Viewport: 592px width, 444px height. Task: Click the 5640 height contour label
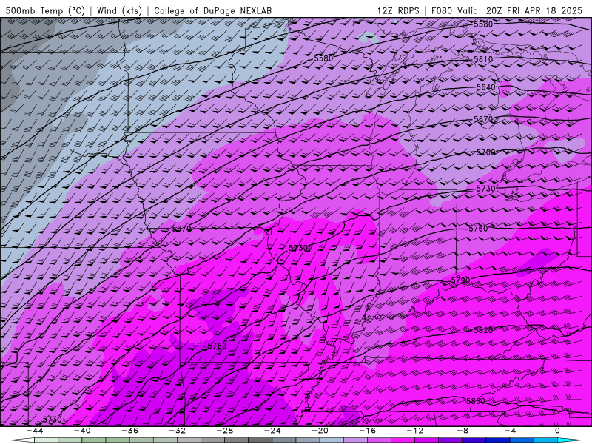click(x=485, y=87)
